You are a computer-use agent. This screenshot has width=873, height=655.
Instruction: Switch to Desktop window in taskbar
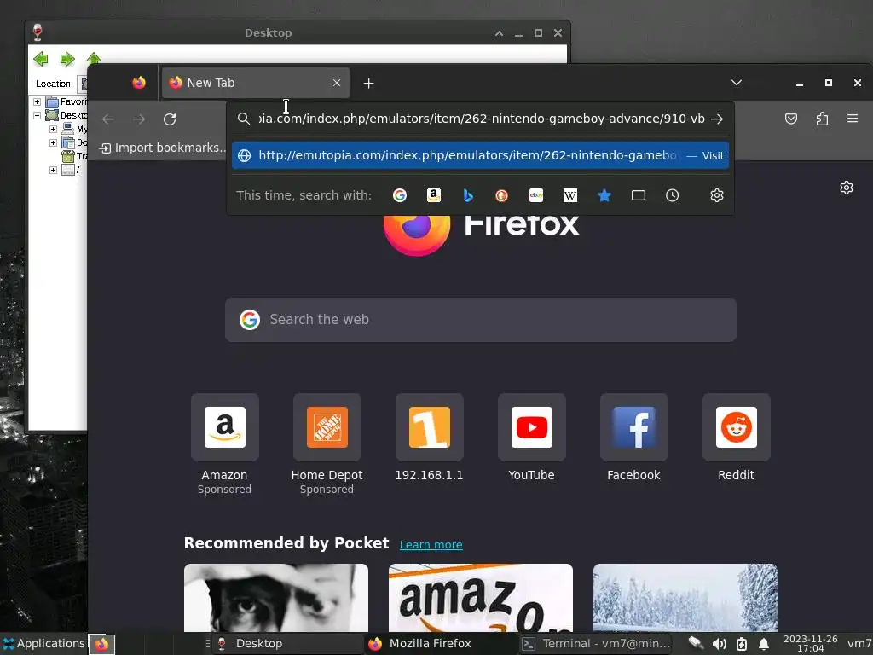click(288, 644)
